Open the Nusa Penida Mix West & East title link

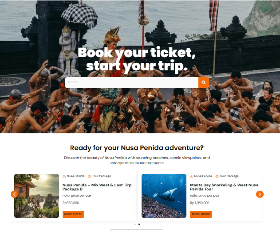(x=97, y=187)
